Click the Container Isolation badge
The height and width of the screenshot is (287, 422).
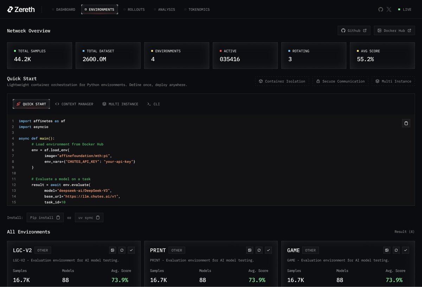tap(282, 81)
